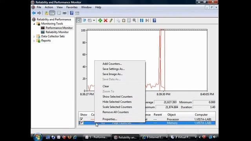The height and width of the screenshot is (141, 251).
Task: Open Performance Monitor help icon in graph toolbar
Action: [154, 20]
